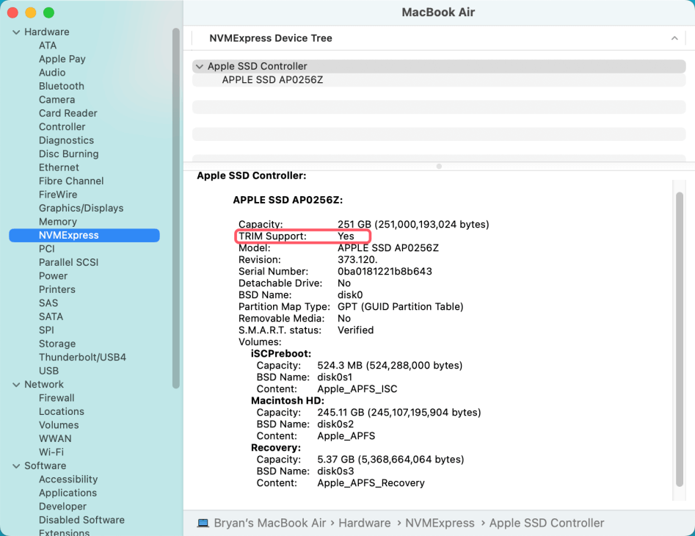The image size is (695, 536).
Task: Click the laptop icon in path bar
Action: (x=203, y=523)
